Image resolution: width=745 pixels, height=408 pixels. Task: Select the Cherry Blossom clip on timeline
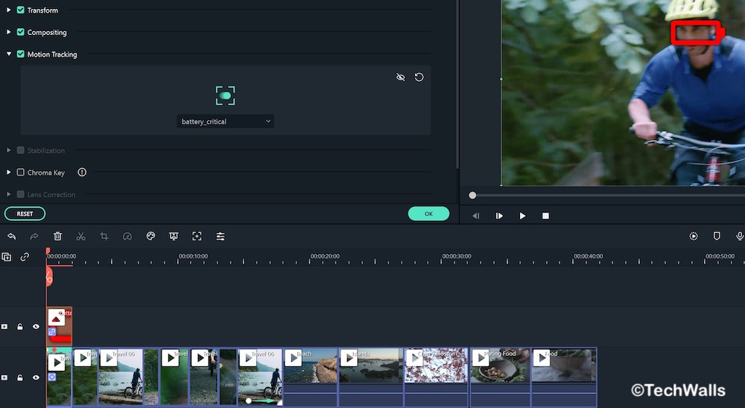(x=436, y=369)
